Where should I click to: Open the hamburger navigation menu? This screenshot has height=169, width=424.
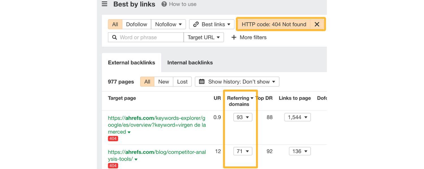click(104, 4)
